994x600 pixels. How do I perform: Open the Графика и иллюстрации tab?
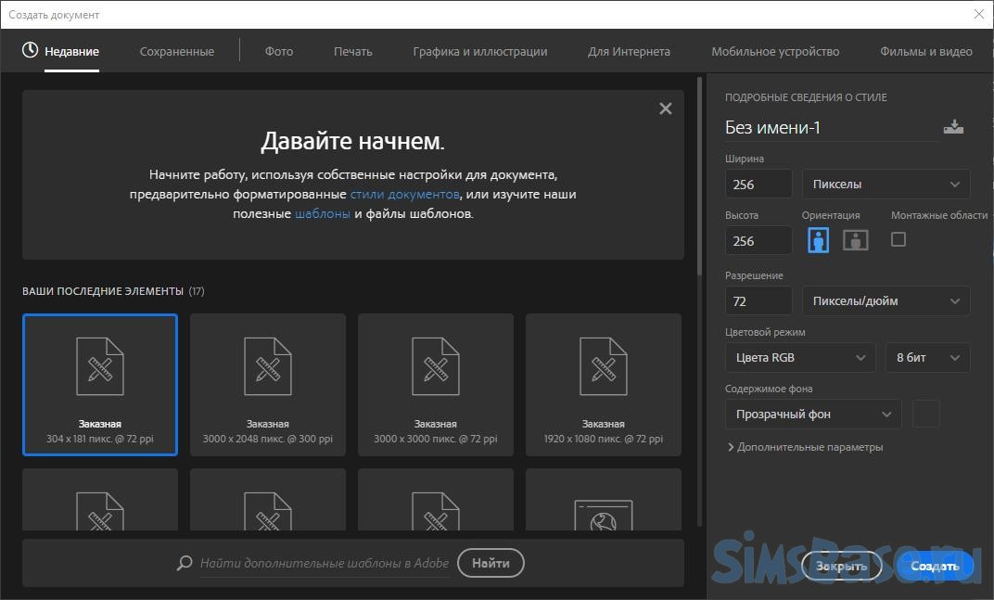tap(479, 51)
